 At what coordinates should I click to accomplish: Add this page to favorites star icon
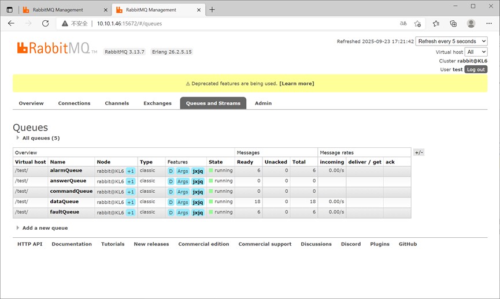pos(417,24)
